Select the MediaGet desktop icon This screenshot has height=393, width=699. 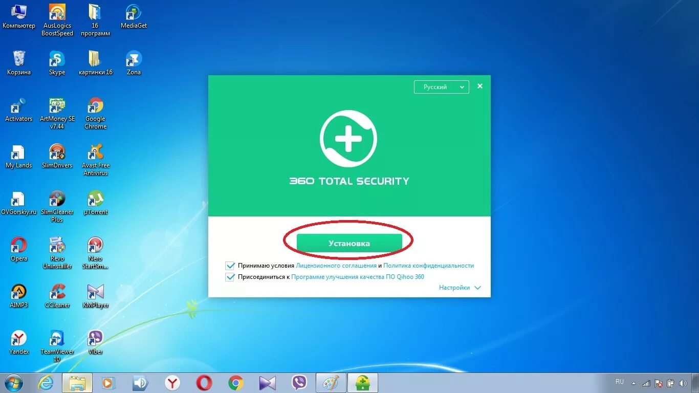pyautogui.click(x=134, y=16)
